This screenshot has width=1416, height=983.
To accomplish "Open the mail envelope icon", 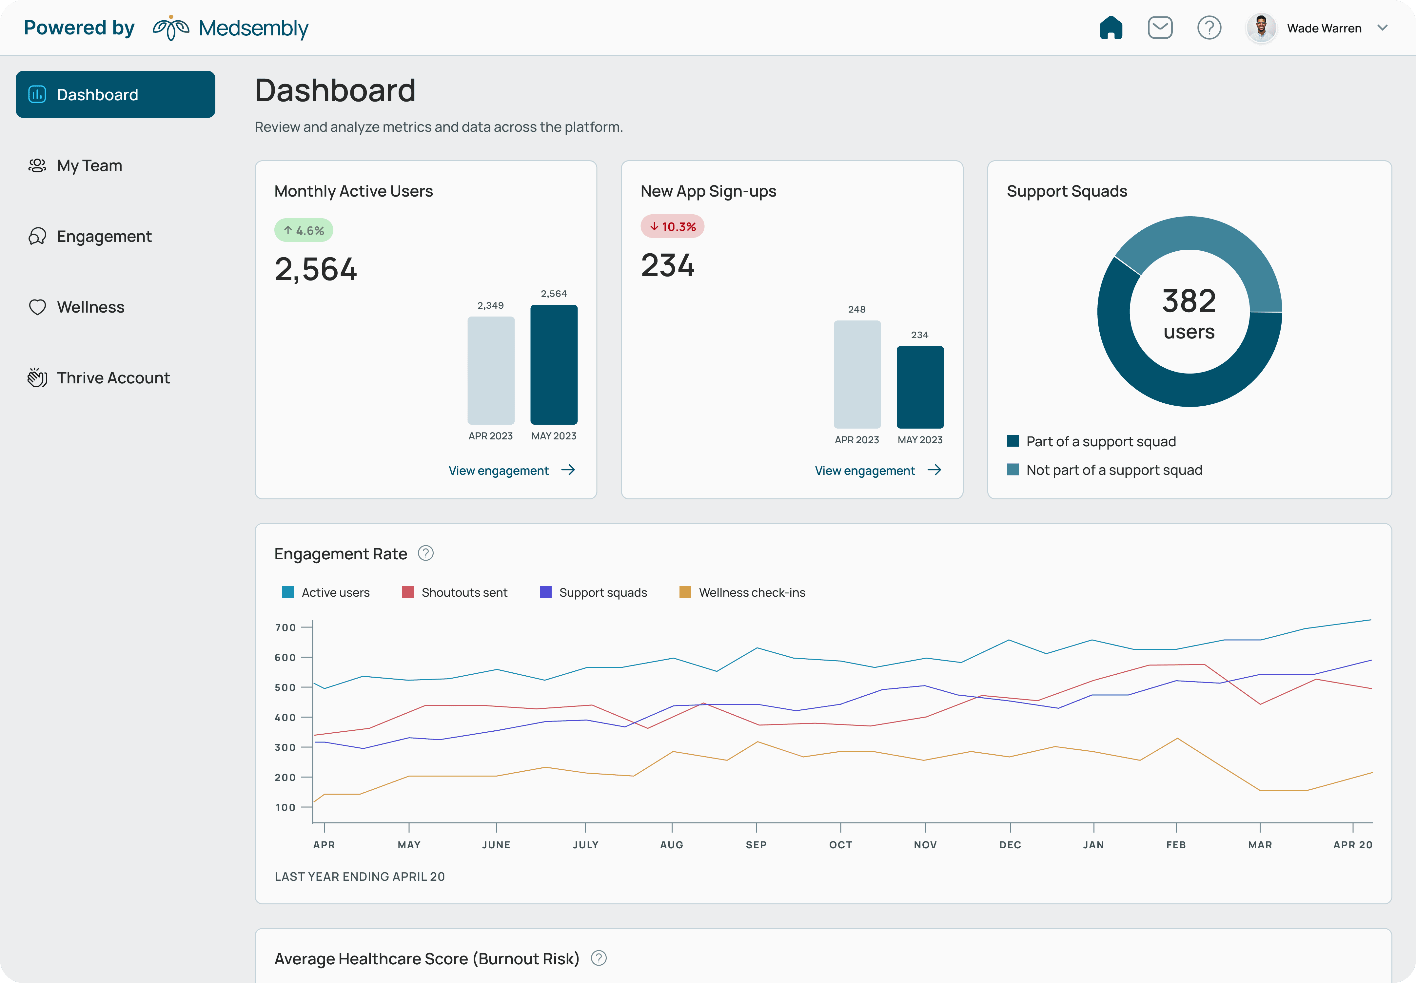I will point(1160,28).
